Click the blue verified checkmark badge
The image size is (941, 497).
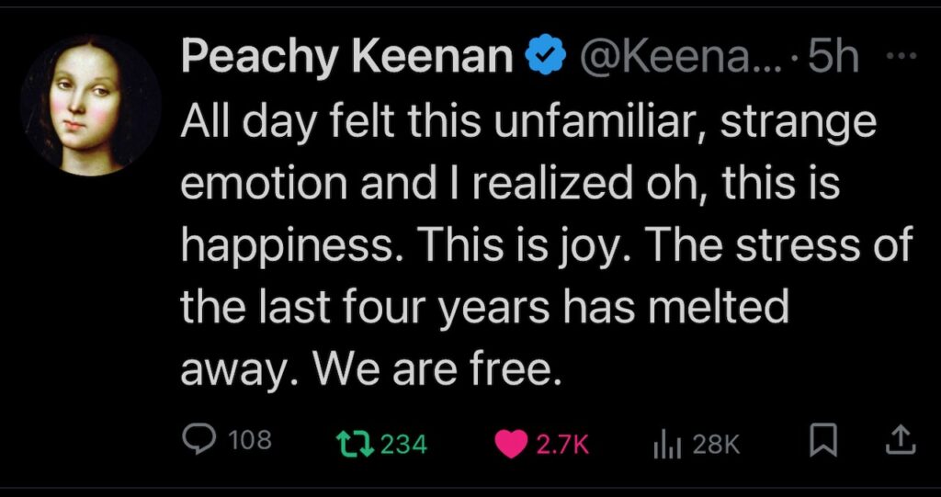543,59
